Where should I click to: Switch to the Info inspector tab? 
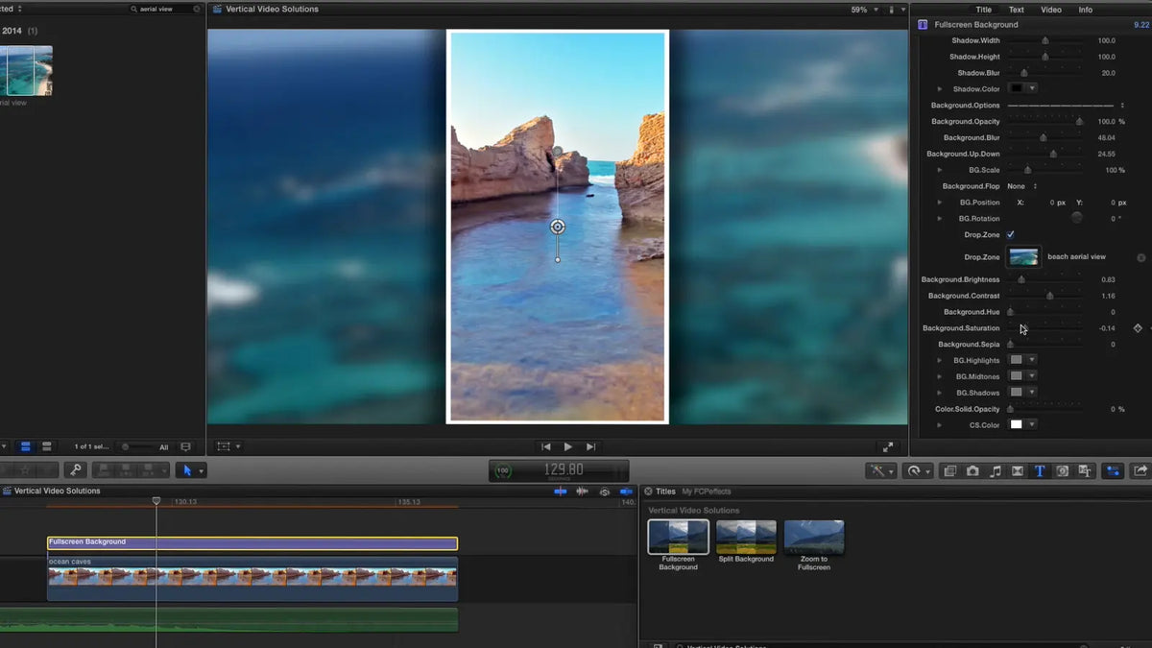coord(1086,10)
